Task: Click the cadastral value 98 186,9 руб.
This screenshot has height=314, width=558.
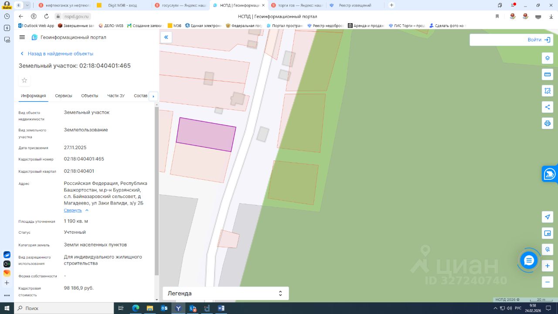Action: [x=79, y=288]
